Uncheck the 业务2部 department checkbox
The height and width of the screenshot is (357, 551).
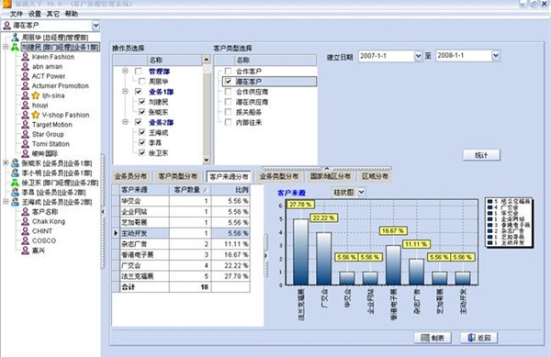pos(139,122)
